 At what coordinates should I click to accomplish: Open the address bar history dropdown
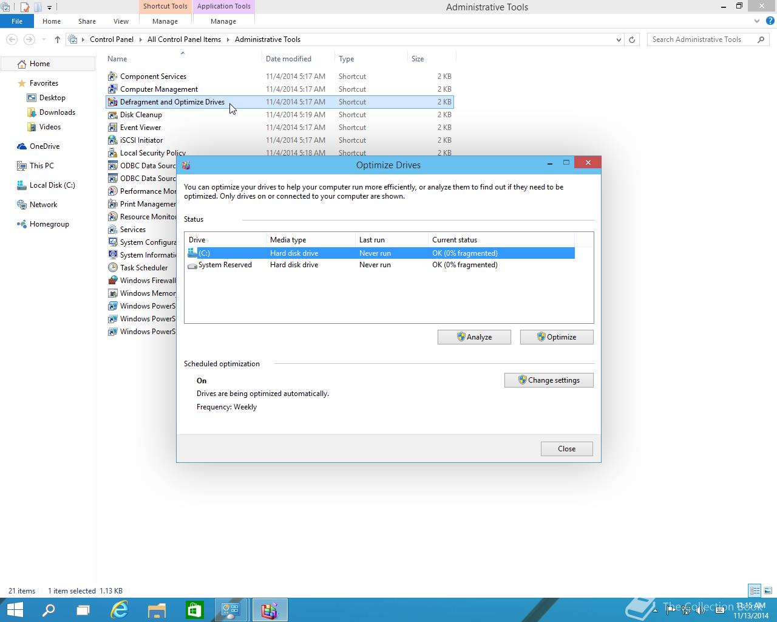(619, 39)
